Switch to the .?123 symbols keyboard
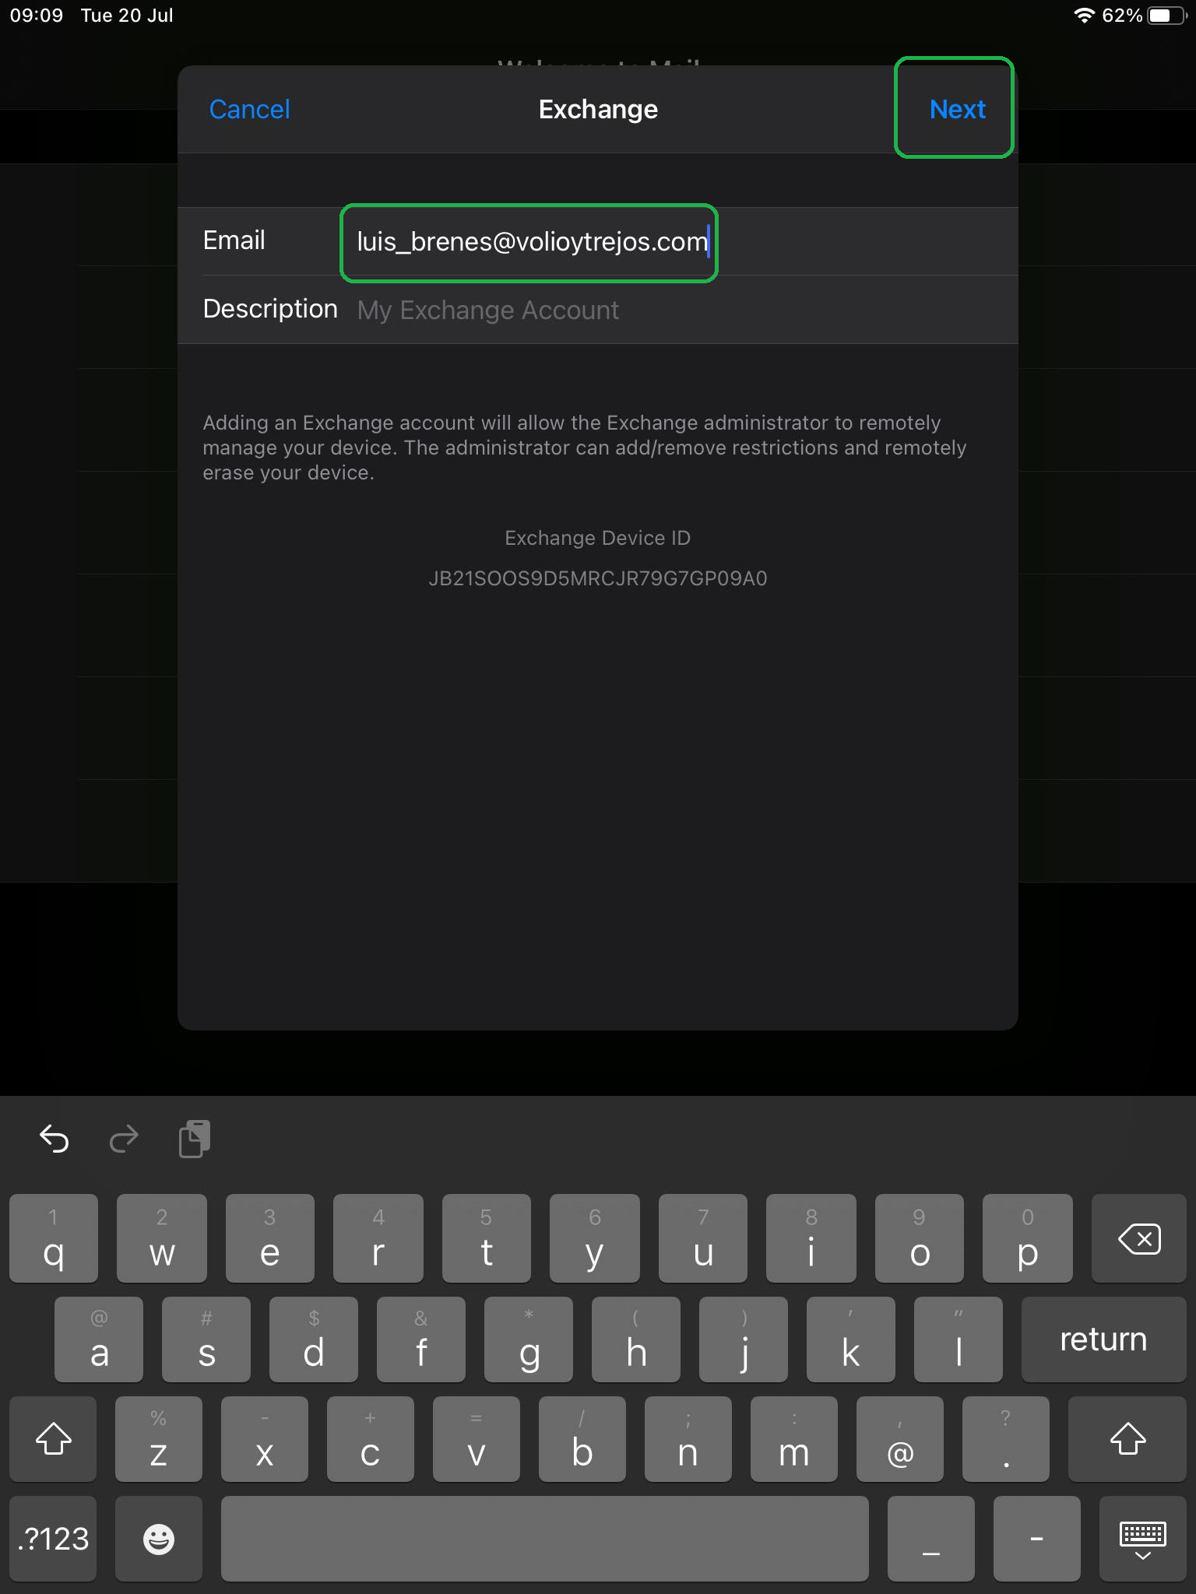The height and width of the screenshot is (1594, 1196). 53,1538
